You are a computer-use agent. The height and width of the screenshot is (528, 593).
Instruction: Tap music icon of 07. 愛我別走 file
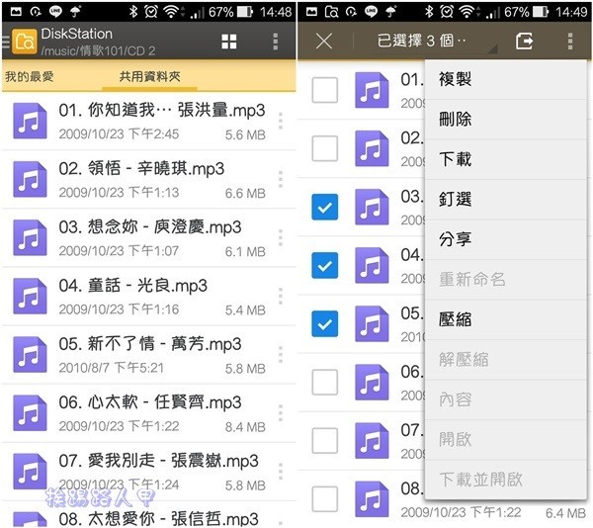click(30, 472)
